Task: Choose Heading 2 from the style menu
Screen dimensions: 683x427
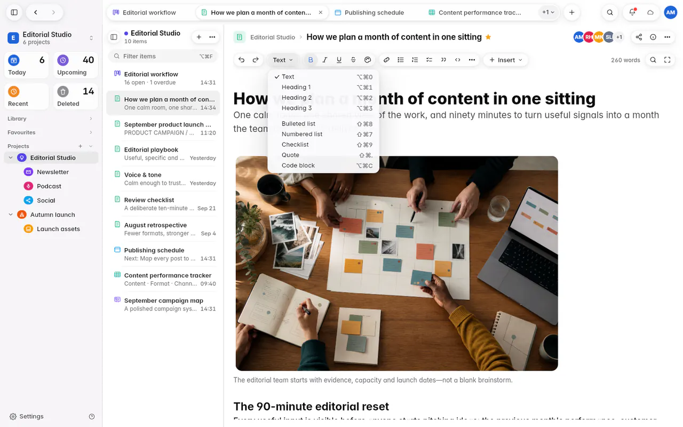Action: (x=323, y=98)
